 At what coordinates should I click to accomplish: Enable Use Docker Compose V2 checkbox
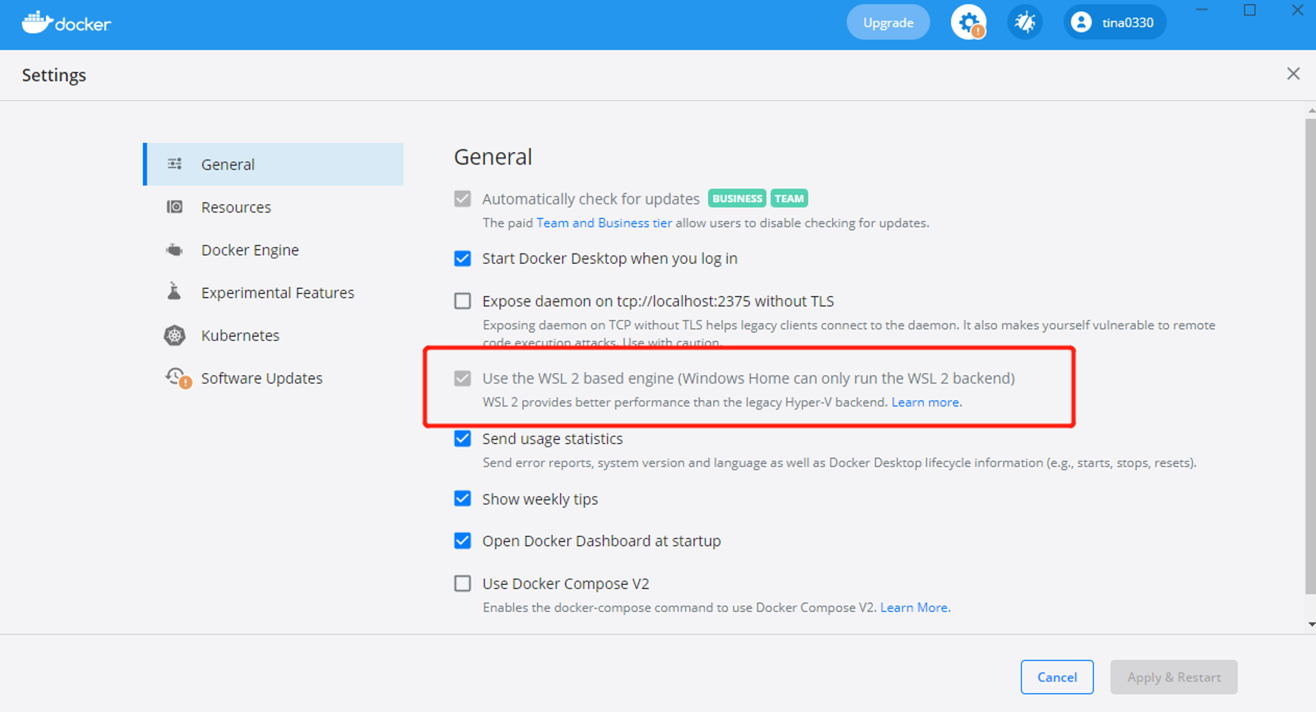(463, 584)
